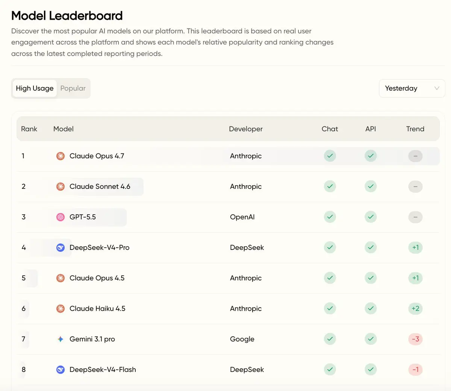Open the Claude Haiku 4.5 model link
Viewport: 451px width, 391px height.
[x=97, y=308]
